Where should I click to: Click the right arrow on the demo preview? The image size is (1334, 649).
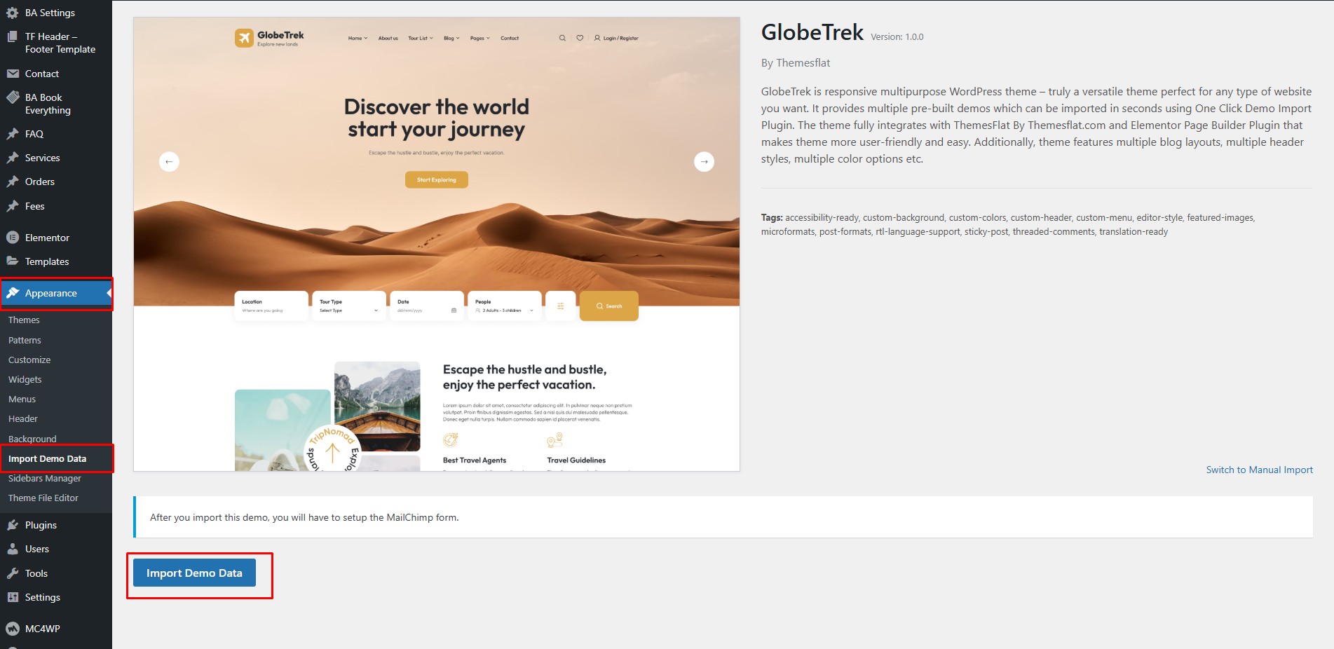point(704,161)
